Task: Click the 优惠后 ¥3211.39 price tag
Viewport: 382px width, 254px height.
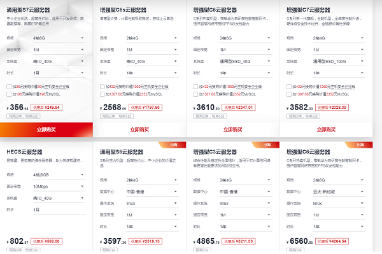Action: [239, 241]
